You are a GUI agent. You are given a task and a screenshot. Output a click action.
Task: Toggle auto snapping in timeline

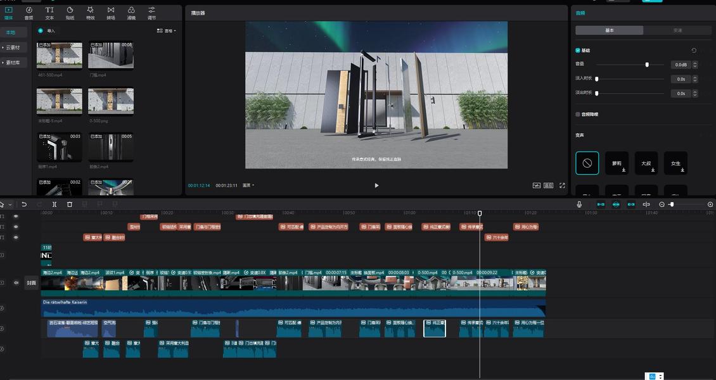615,205
